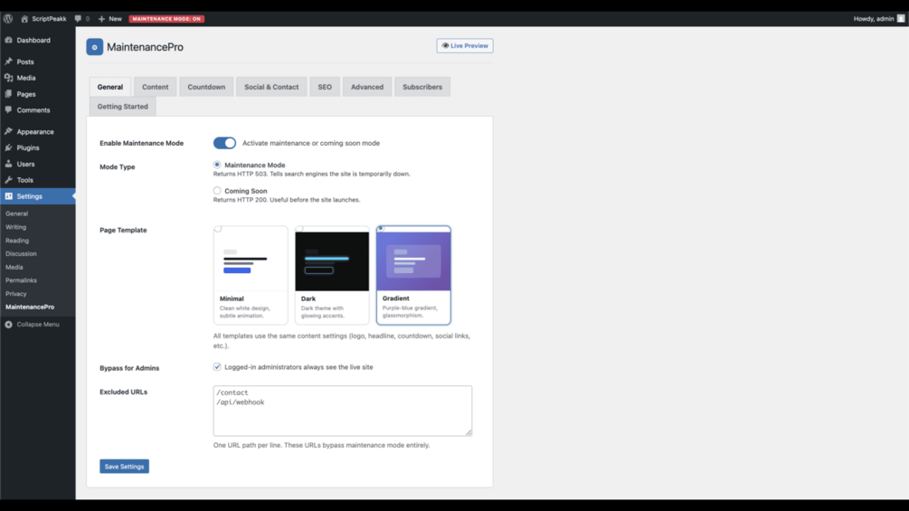Open the Writing settings submenu

click(15, 227)
